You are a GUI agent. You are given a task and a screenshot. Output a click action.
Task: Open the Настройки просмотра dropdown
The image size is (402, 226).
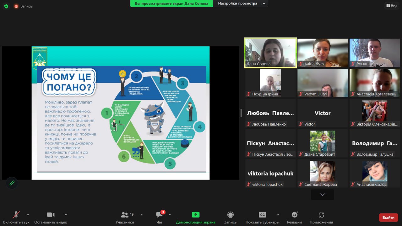[x=241, y=3]
